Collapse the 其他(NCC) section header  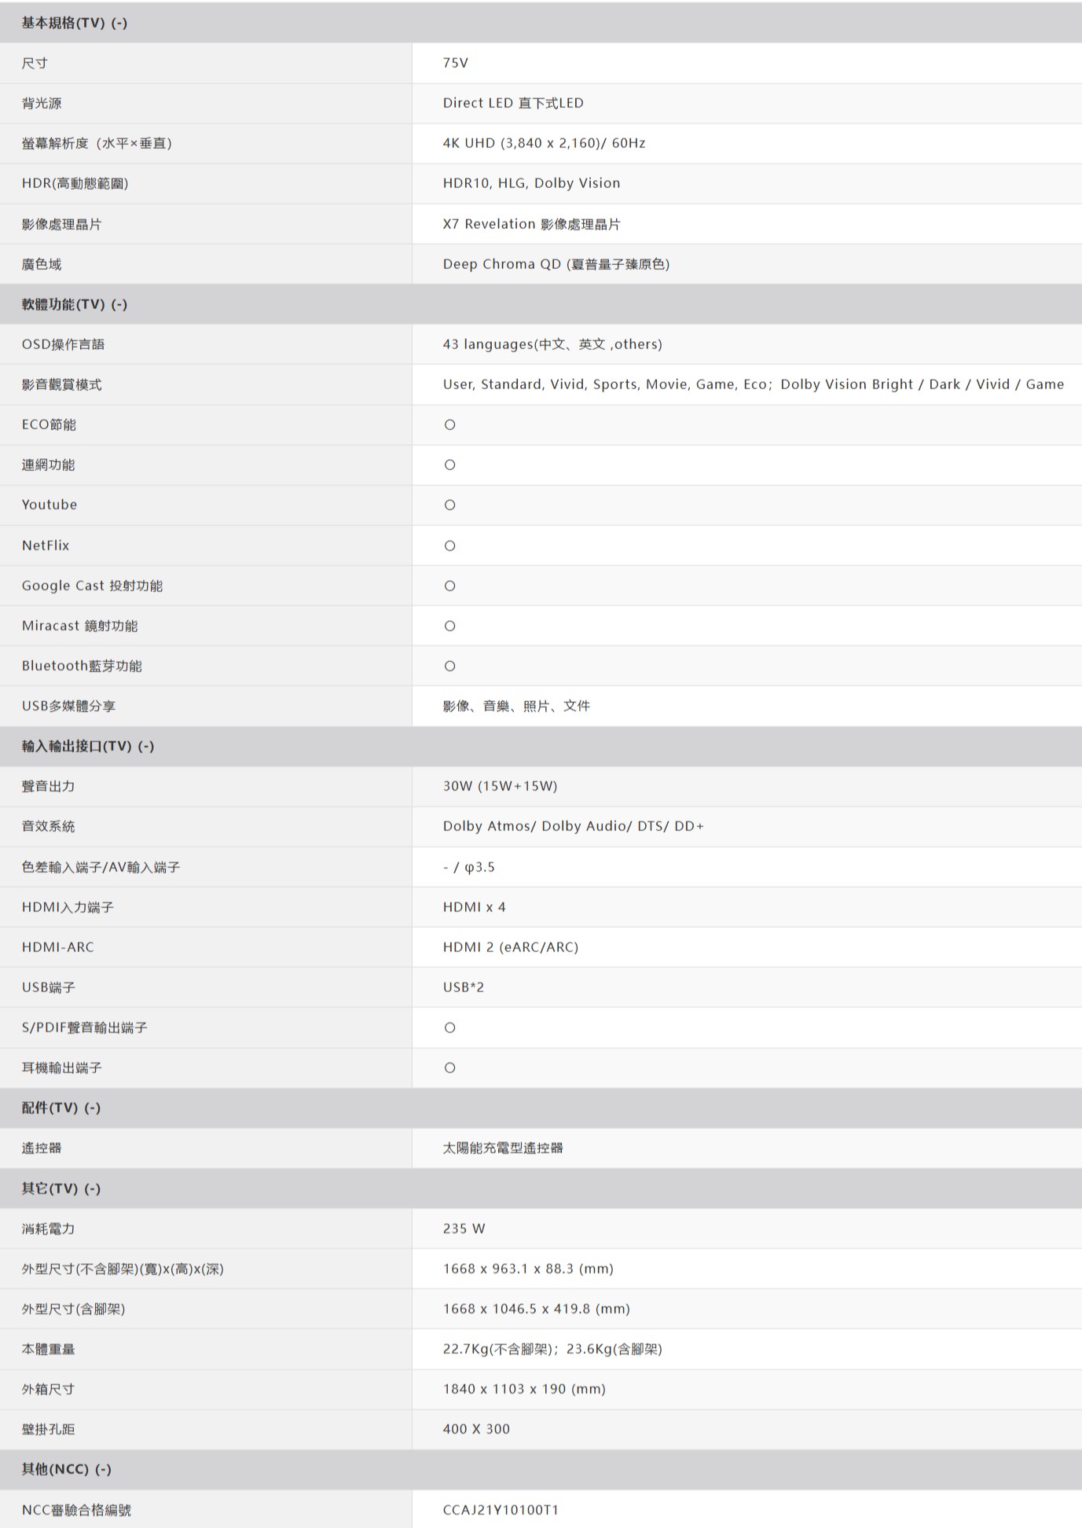(x=541, y=1469)
